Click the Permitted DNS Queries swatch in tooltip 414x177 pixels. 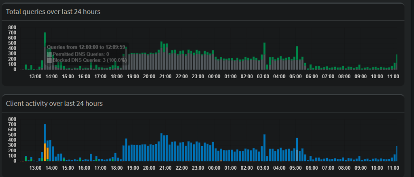point(49,54)
